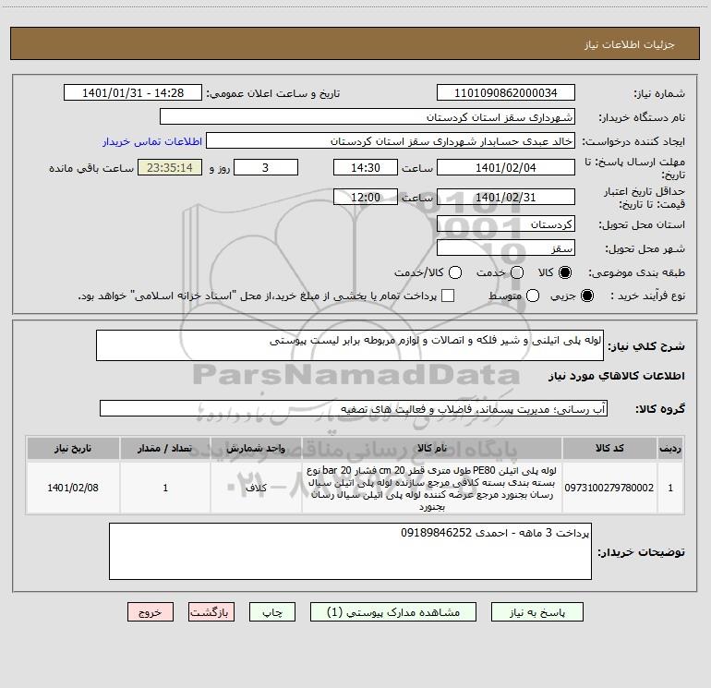This screenshot has height=688, width=711.
Task: Click the نام کالا column header
Action: click(x=432, y=448)
